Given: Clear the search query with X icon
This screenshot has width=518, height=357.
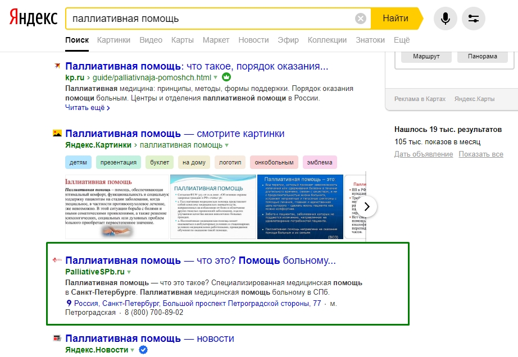Looking at the screenshot, I should click(361, 19).
